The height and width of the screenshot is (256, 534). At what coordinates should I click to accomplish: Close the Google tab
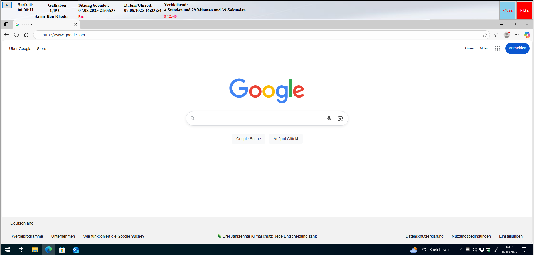pyautogui.click(x=75, y=24)
